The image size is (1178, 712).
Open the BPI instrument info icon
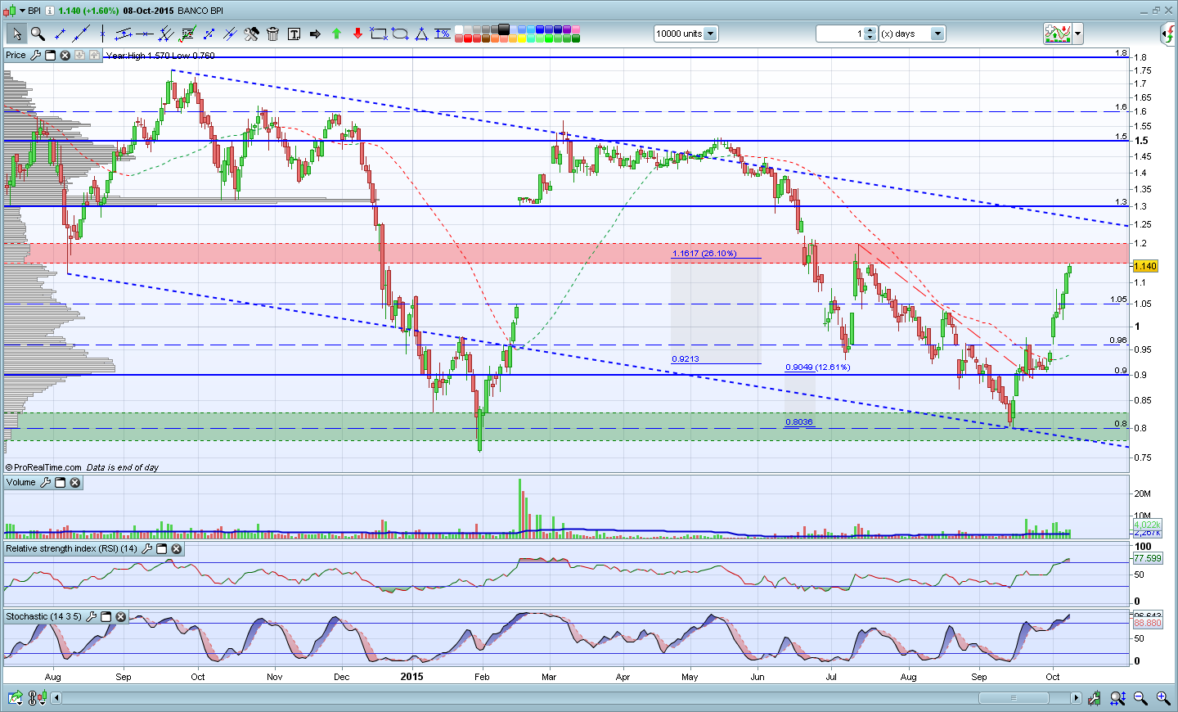(x=50, y=11)
